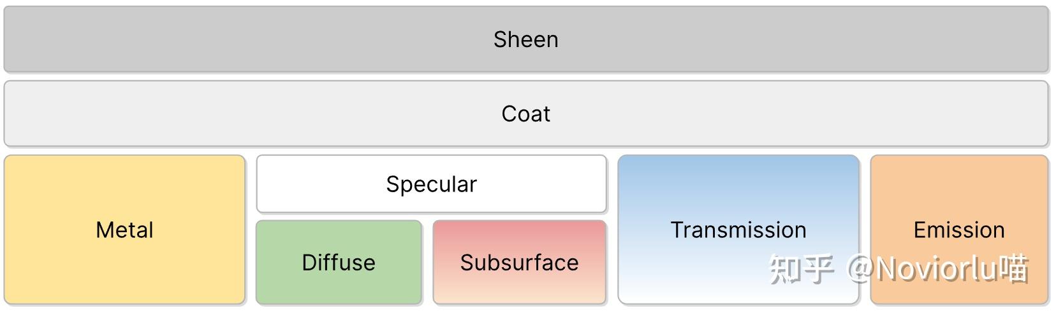The width and height of the screenshot is (1056, 313).
Task: Click the "Subsurface" text label
Action: point(519,263)
